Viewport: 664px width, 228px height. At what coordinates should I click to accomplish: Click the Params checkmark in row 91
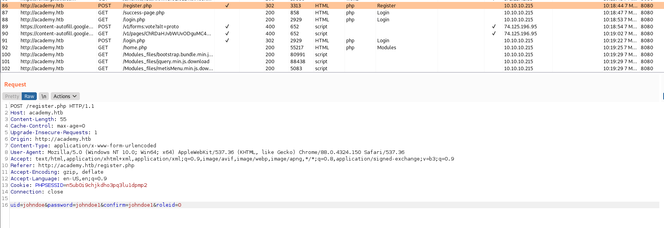(227, 41)
